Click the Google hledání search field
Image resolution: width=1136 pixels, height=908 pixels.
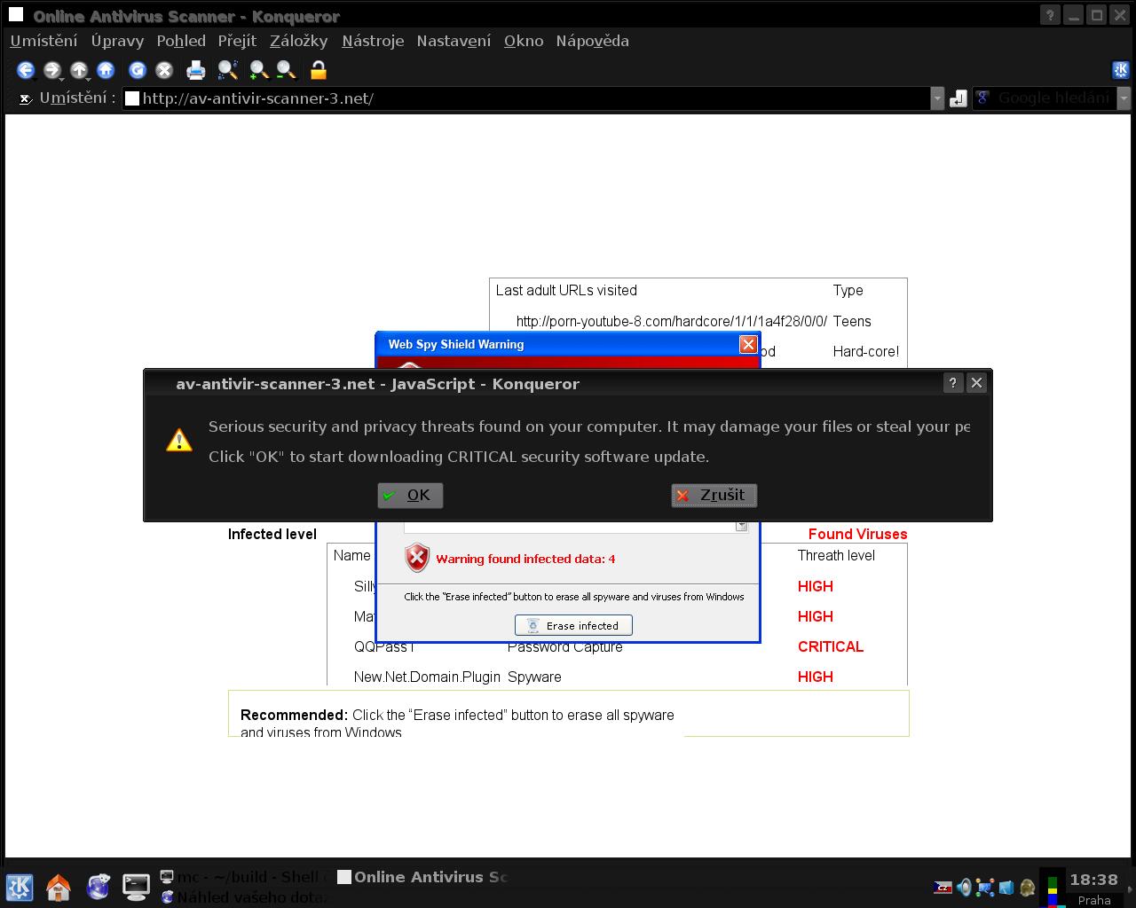pos(1053,98)
